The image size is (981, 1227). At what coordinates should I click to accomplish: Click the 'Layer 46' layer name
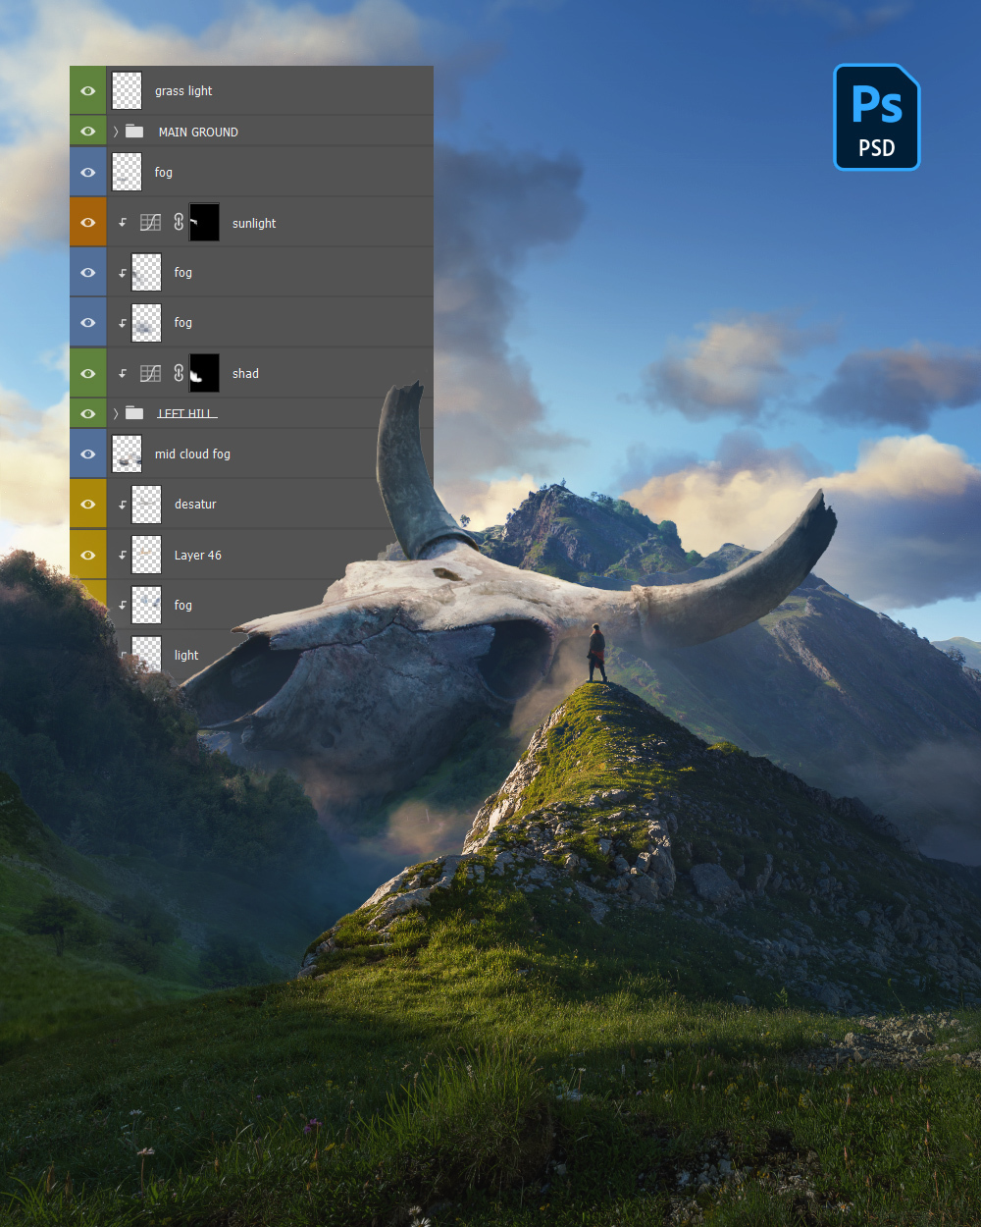(198, 555)
